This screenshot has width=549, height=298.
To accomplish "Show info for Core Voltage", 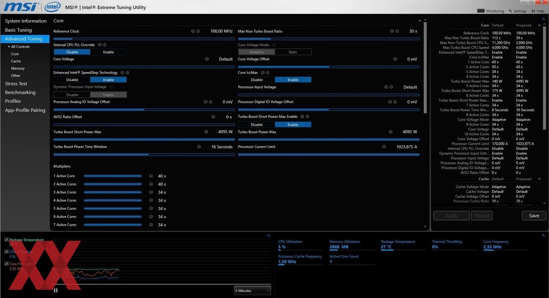I will coord(207,59).
